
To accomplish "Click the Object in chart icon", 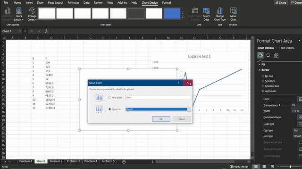I will pos(99,109).
